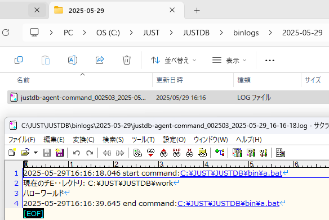
Task: Expand chevron after JUST in breadcrumb
Action: [171, 33]
